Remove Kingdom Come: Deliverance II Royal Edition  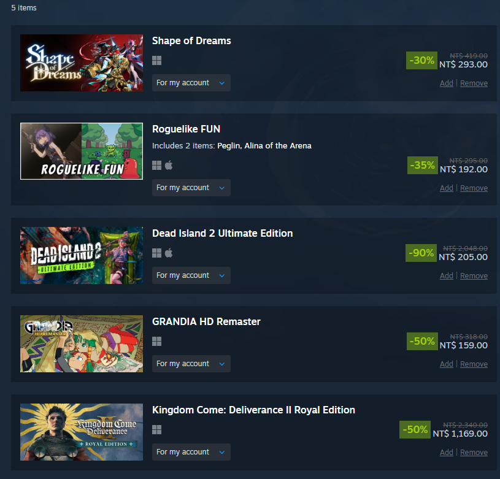click(474, 452)
